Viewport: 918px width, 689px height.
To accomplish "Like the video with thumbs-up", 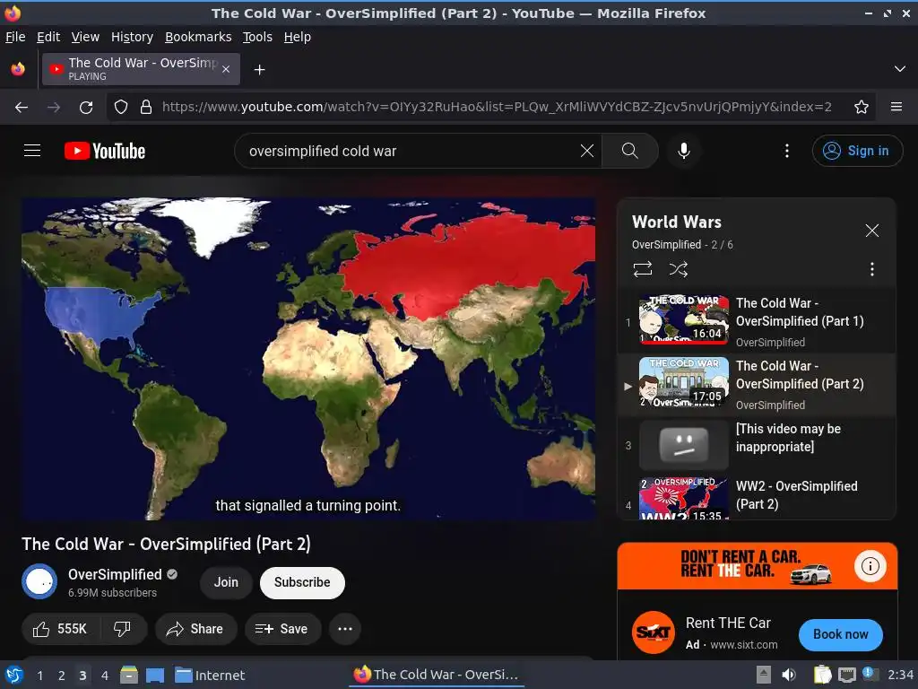I will [x=60, y=629].
